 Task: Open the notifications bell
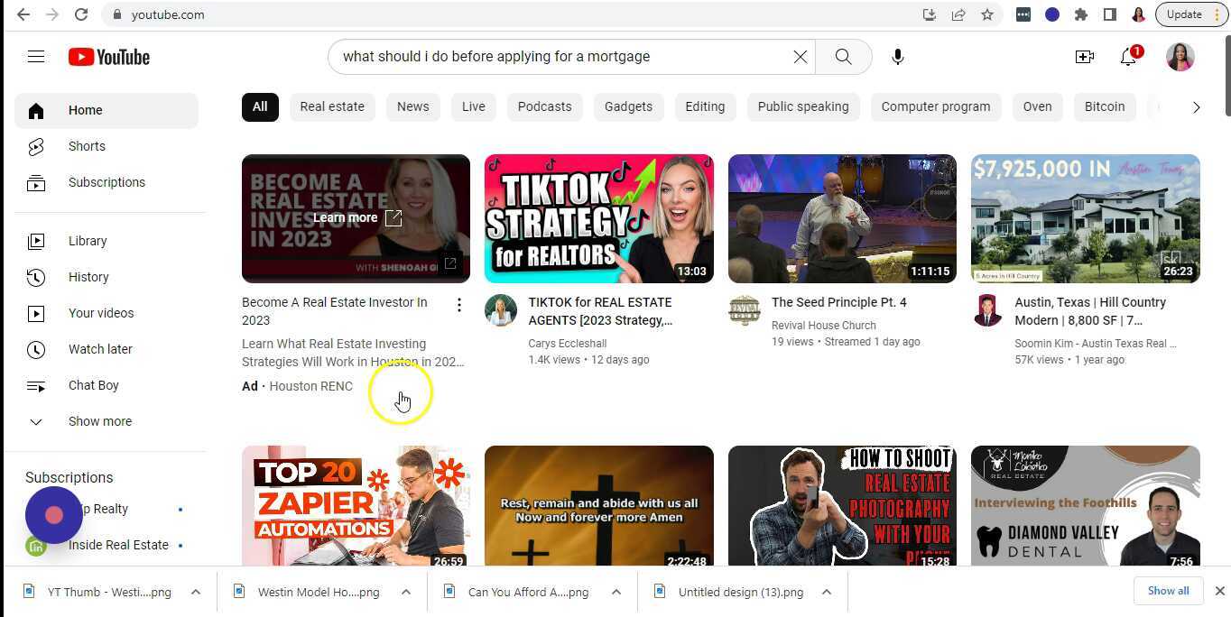1128,57
